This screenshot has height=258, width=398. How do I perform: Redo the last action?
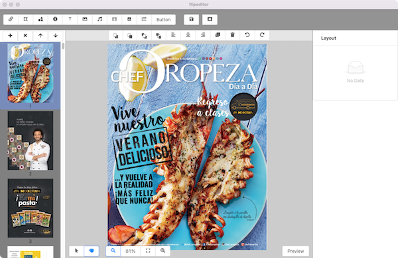262,35
